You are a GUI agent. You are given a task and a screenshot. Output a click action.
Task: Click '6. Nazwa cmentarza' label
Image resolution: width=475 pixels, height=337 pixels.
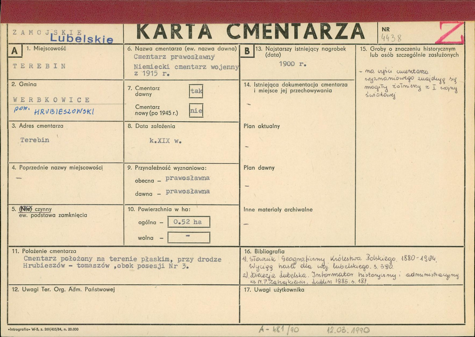[x=182, y=48]
